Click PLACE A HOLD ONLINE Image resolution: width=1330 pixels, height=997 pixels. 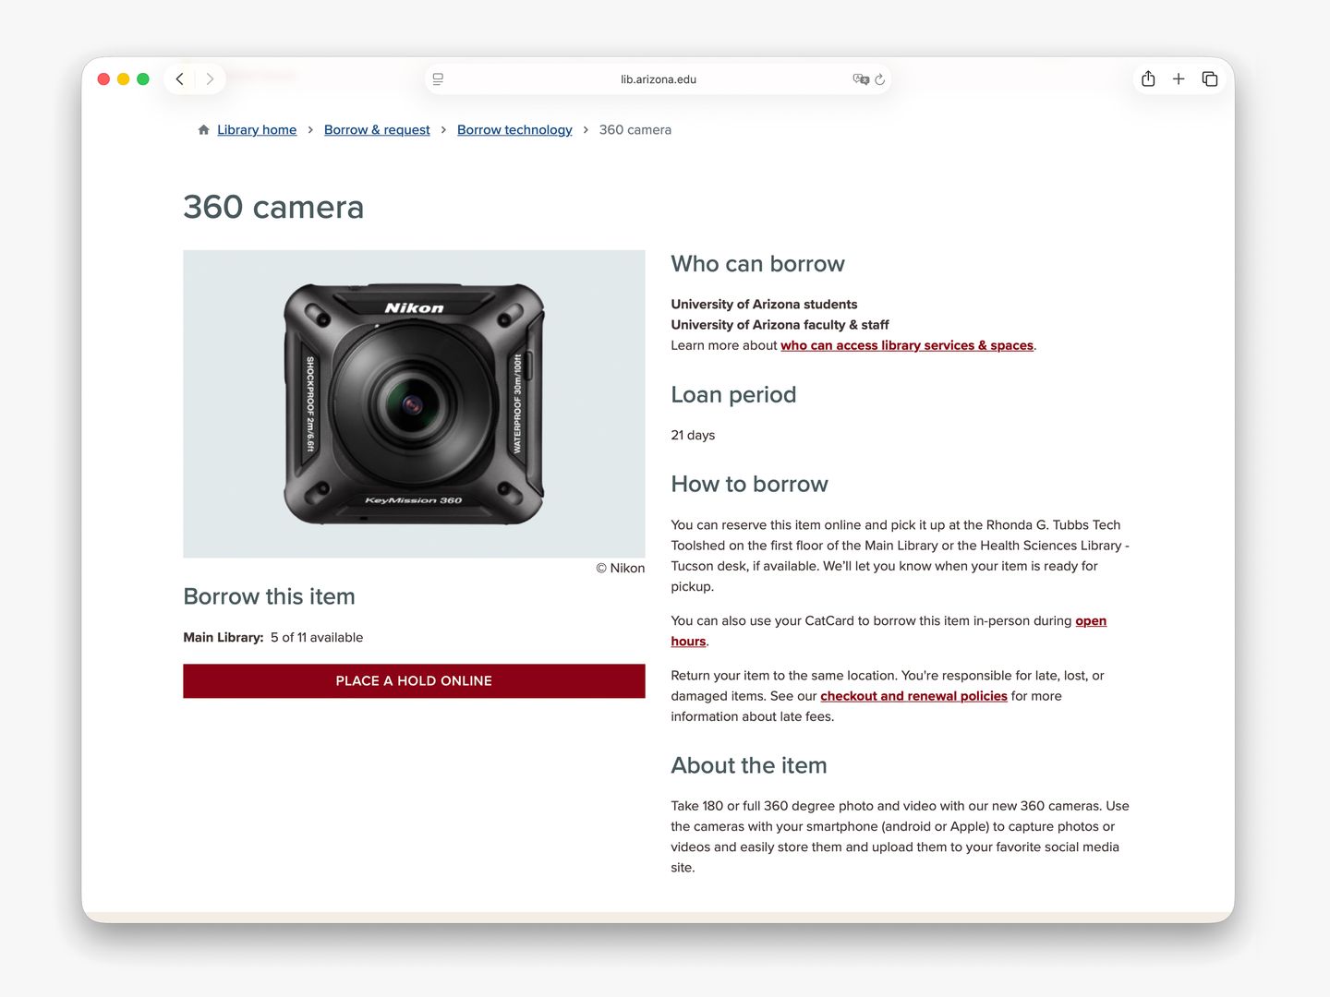point(413,680)
